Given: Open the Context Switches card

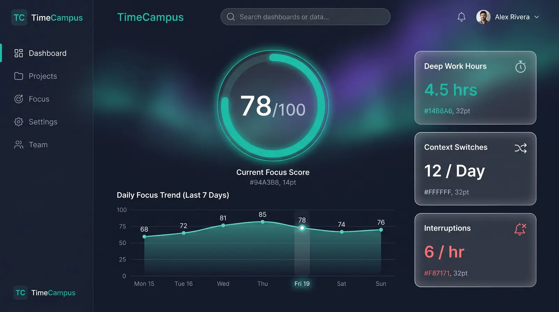Looking at the screenshot, I should [x=475, y=169].
